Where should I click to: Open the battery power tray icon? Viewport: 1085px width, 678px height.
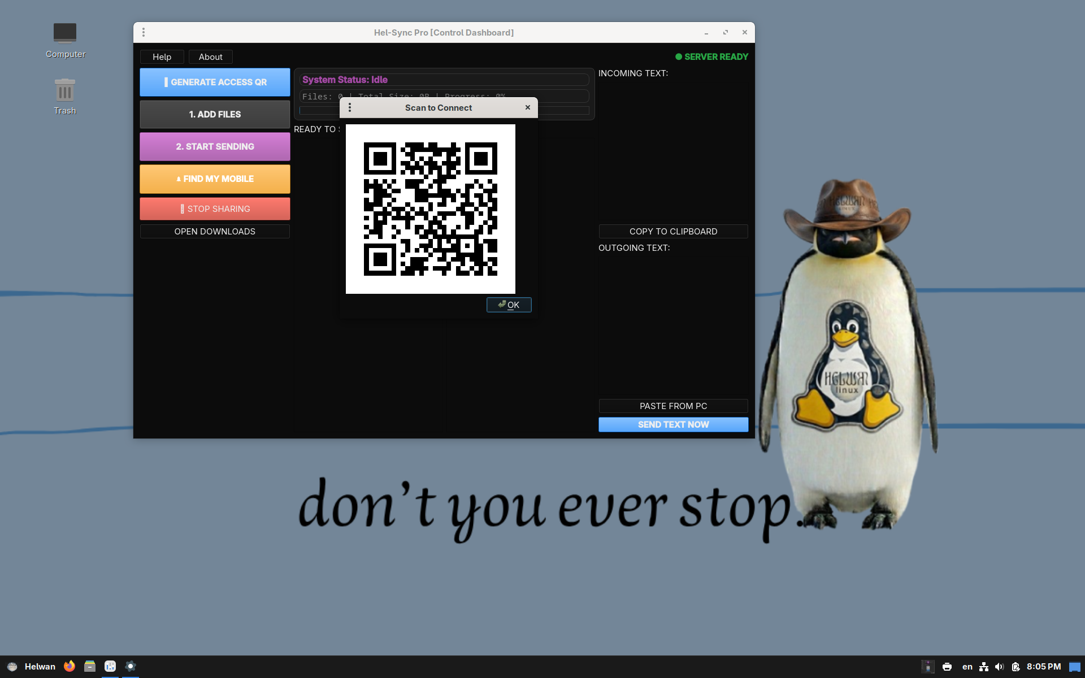[1015, 667]
